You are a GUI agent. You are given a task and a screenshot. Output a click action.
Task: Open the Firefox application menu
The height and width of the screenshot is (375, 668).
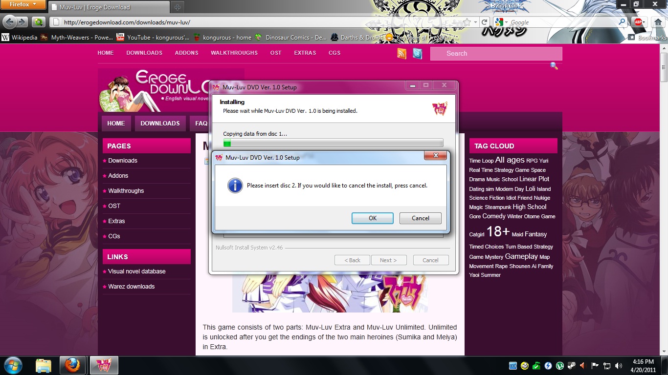(x=23, y=4)
